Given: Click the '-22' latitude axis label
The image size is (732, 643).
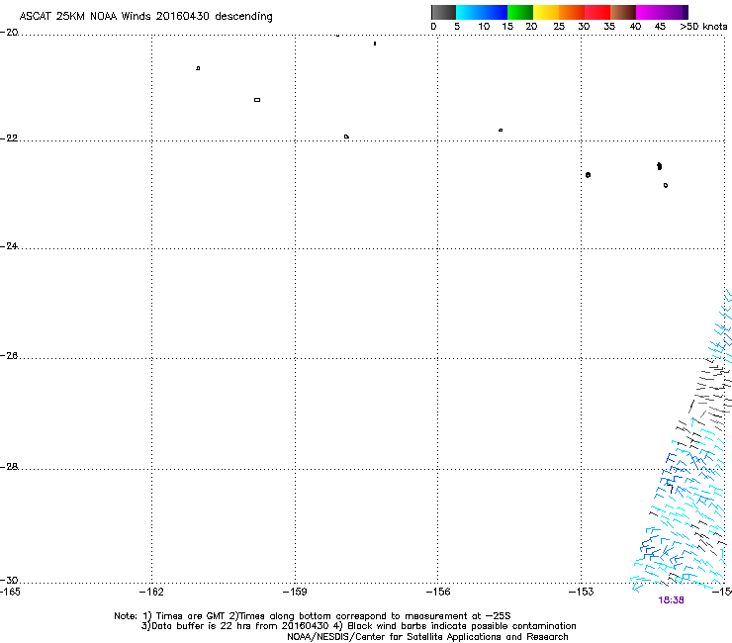Looking at the screenshot, I should [x=9, y=138].
